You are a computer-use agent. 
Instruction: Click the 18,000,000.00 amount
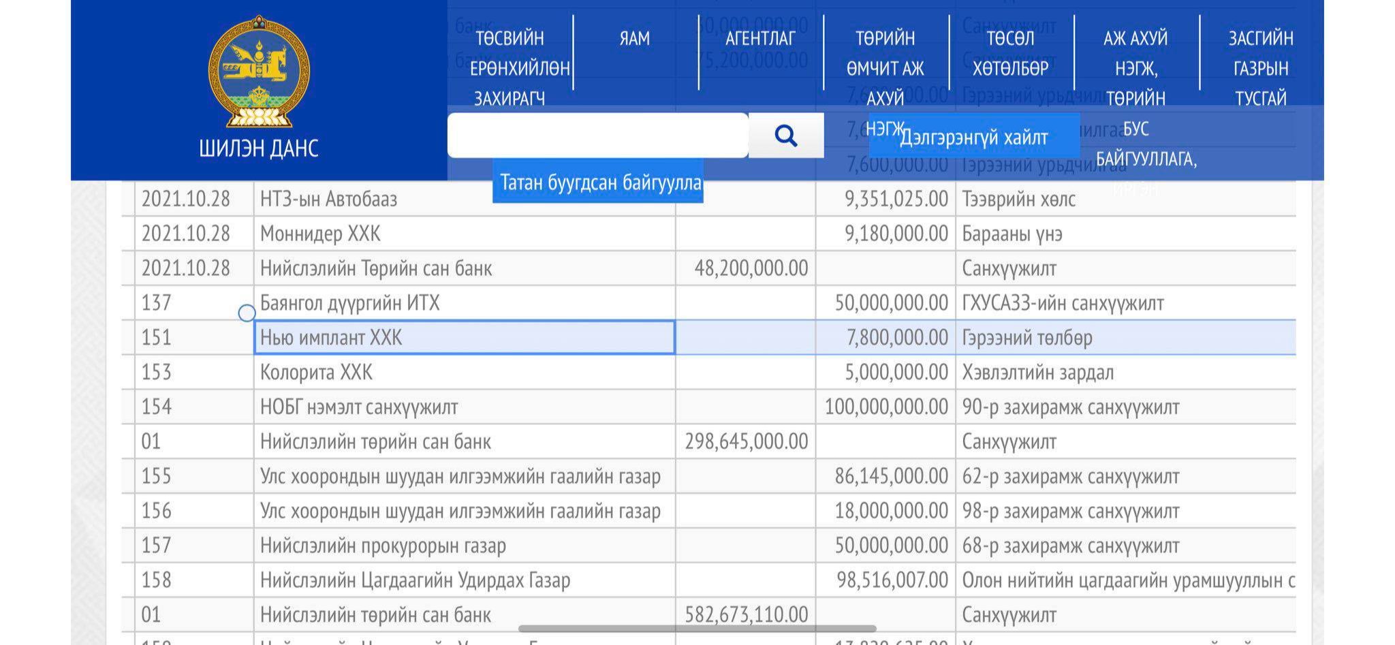pos(892,511)
